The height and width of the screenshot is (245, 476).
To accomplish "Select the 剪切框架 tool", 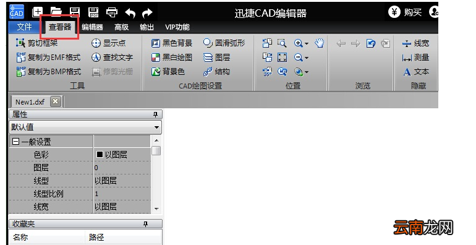I will tap(36, 43).
